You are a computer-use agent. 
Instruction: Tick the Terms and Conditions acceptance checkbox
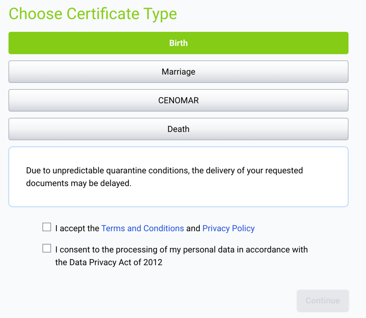tap(47, 227)
